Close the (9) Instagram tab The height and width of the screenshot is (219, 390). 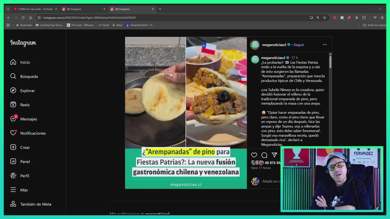(x=104, y=9)
